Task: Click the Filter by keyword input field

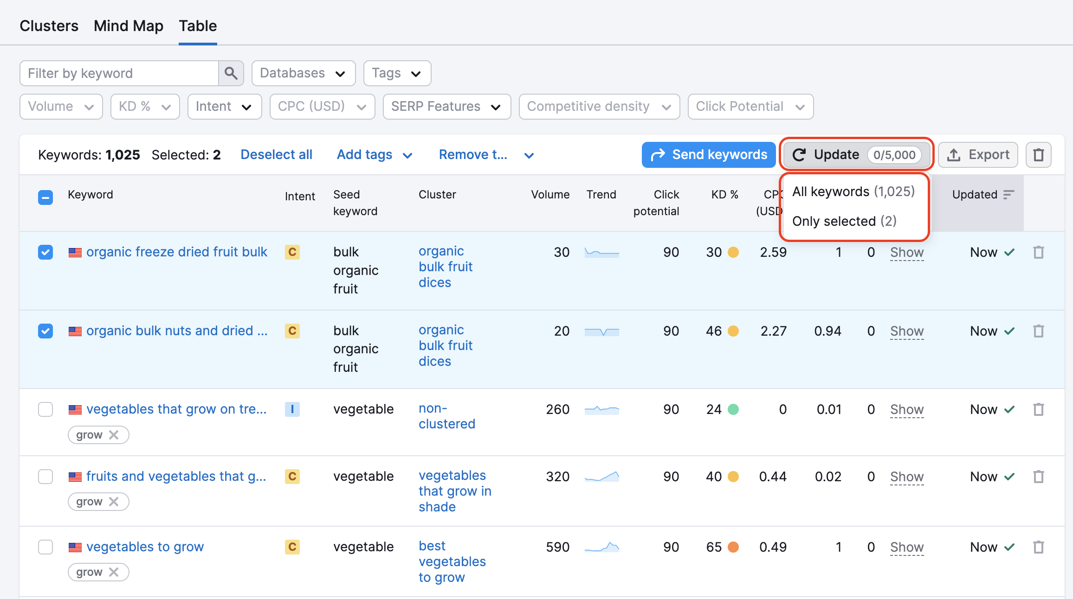Action: pos(120,73)
